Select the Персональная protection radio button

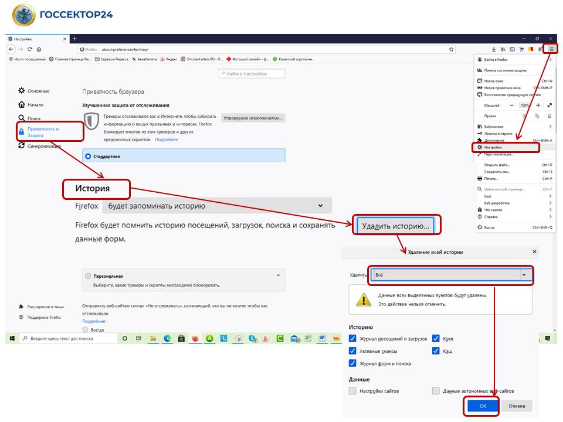tap(88, 276)
